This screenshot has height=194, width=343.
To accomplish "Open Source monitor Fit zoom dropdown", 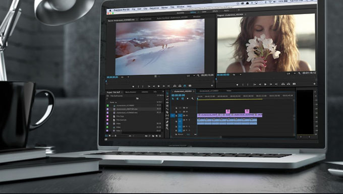I will click(x=125, y=77).
